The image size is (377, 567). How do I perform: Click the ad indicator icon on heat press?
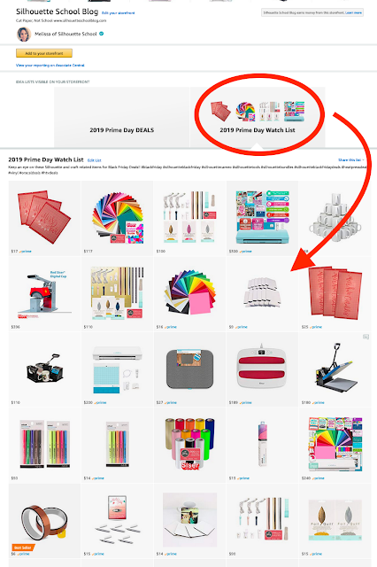pos(365,337)
